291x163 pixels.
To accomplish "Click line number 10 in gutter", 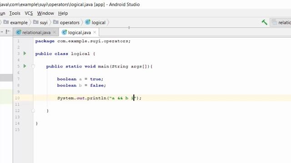I will click(17, 98).
